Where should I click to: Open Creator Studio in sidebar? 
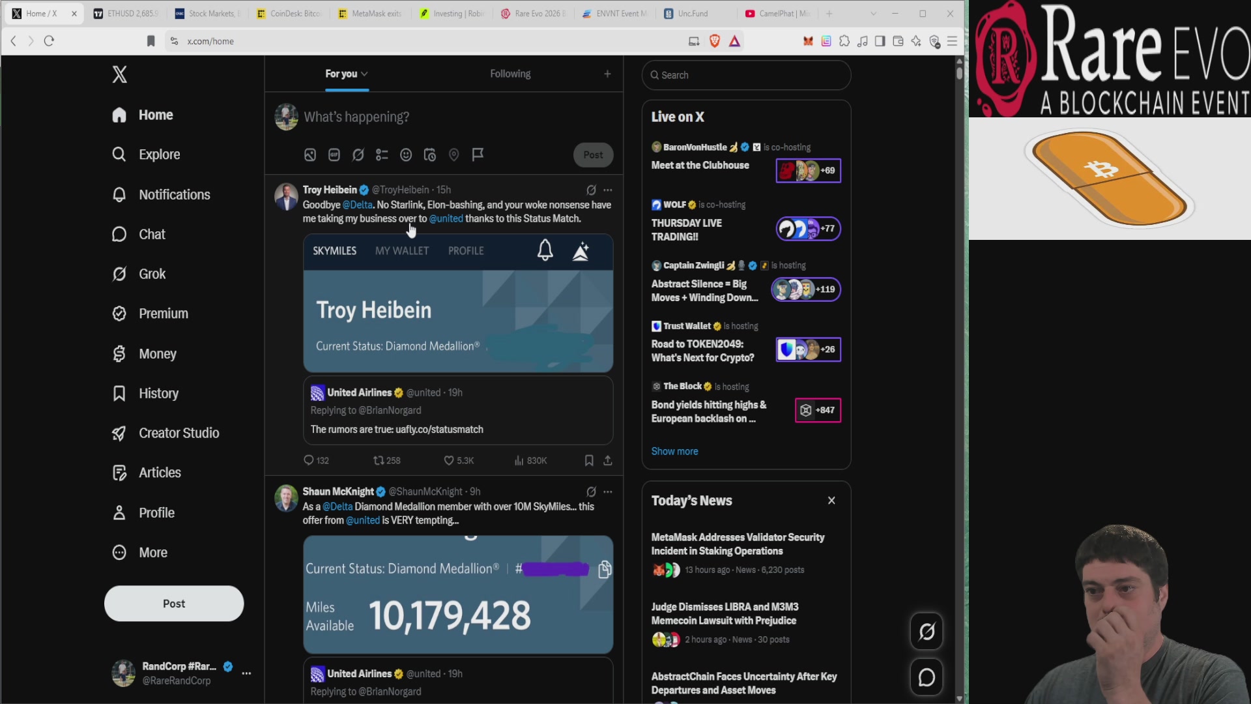(165, 433)
